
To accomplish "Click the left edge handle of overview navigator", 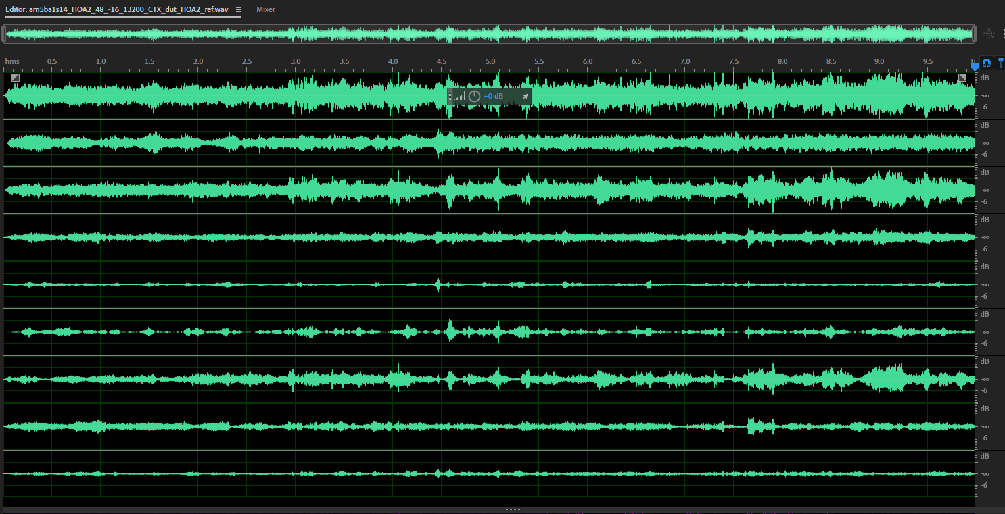I will point(5,34).
